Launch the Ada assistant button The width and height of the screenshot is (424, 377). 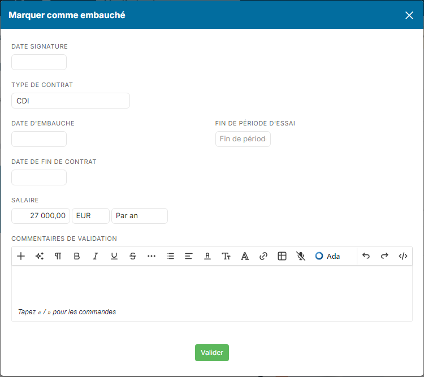327,256
